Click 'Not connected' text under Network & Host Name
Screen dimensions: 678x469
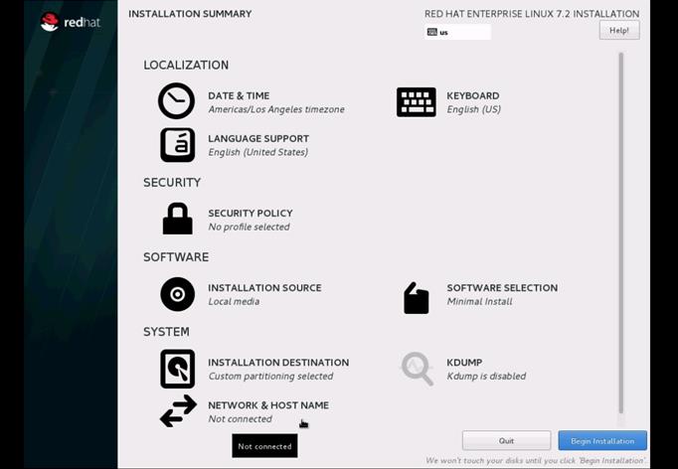pos(240,419)
